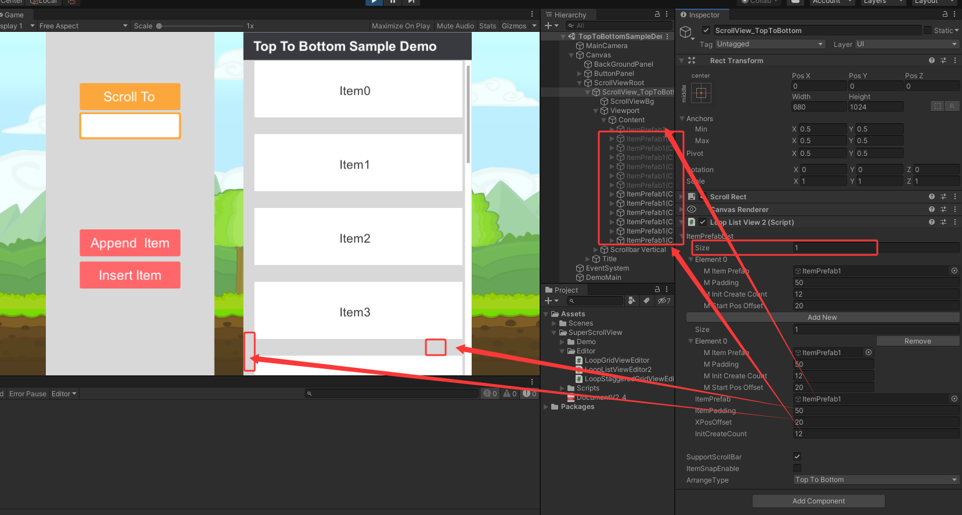Collapse the Anchors foldout
The image size is (962, 515).
(x=682, y=118)
